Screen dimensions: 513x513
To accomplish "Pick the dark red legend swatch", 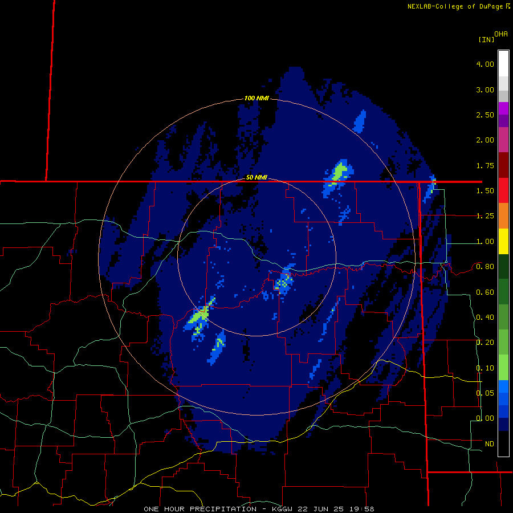I will click(x=503, y=165).
